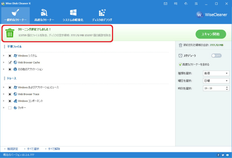Click the クリーニングが完了しました！ message
Screen dimensions: 232x158
[34, 30]
